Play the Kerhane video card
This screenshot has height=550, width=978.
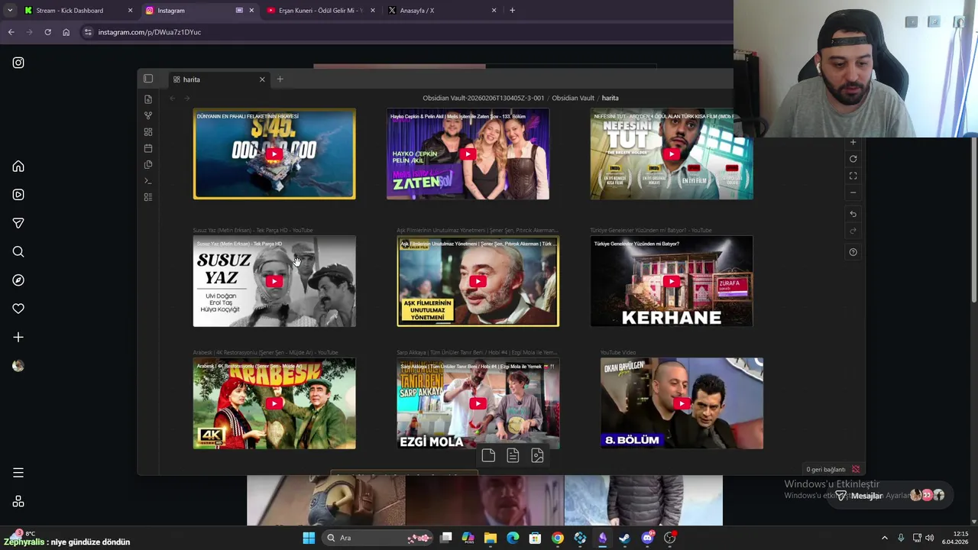pyautogui.click(x=672, y=281)
